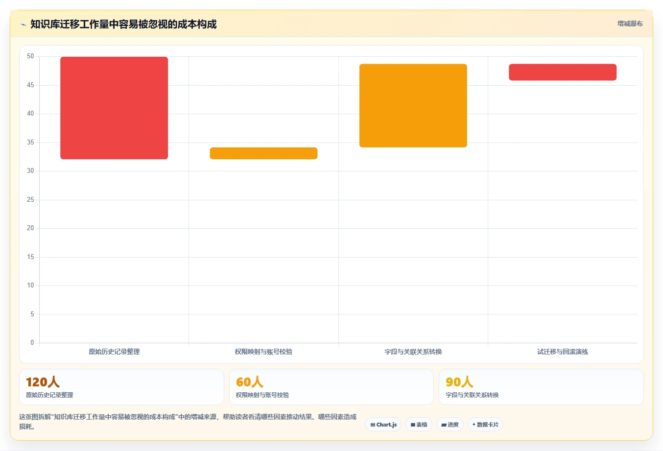This screenshot has height=451, width=663.
Task: Select the red 原始历史记录整理 bar
Action: pos(114,108)
